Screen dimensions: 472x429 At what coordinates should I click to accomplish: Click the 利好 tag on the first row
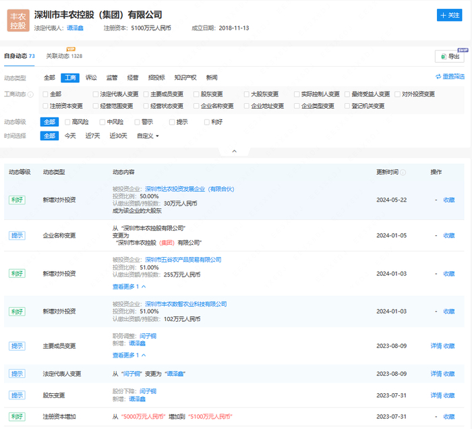pyautogui.click(x=17, y=200)
